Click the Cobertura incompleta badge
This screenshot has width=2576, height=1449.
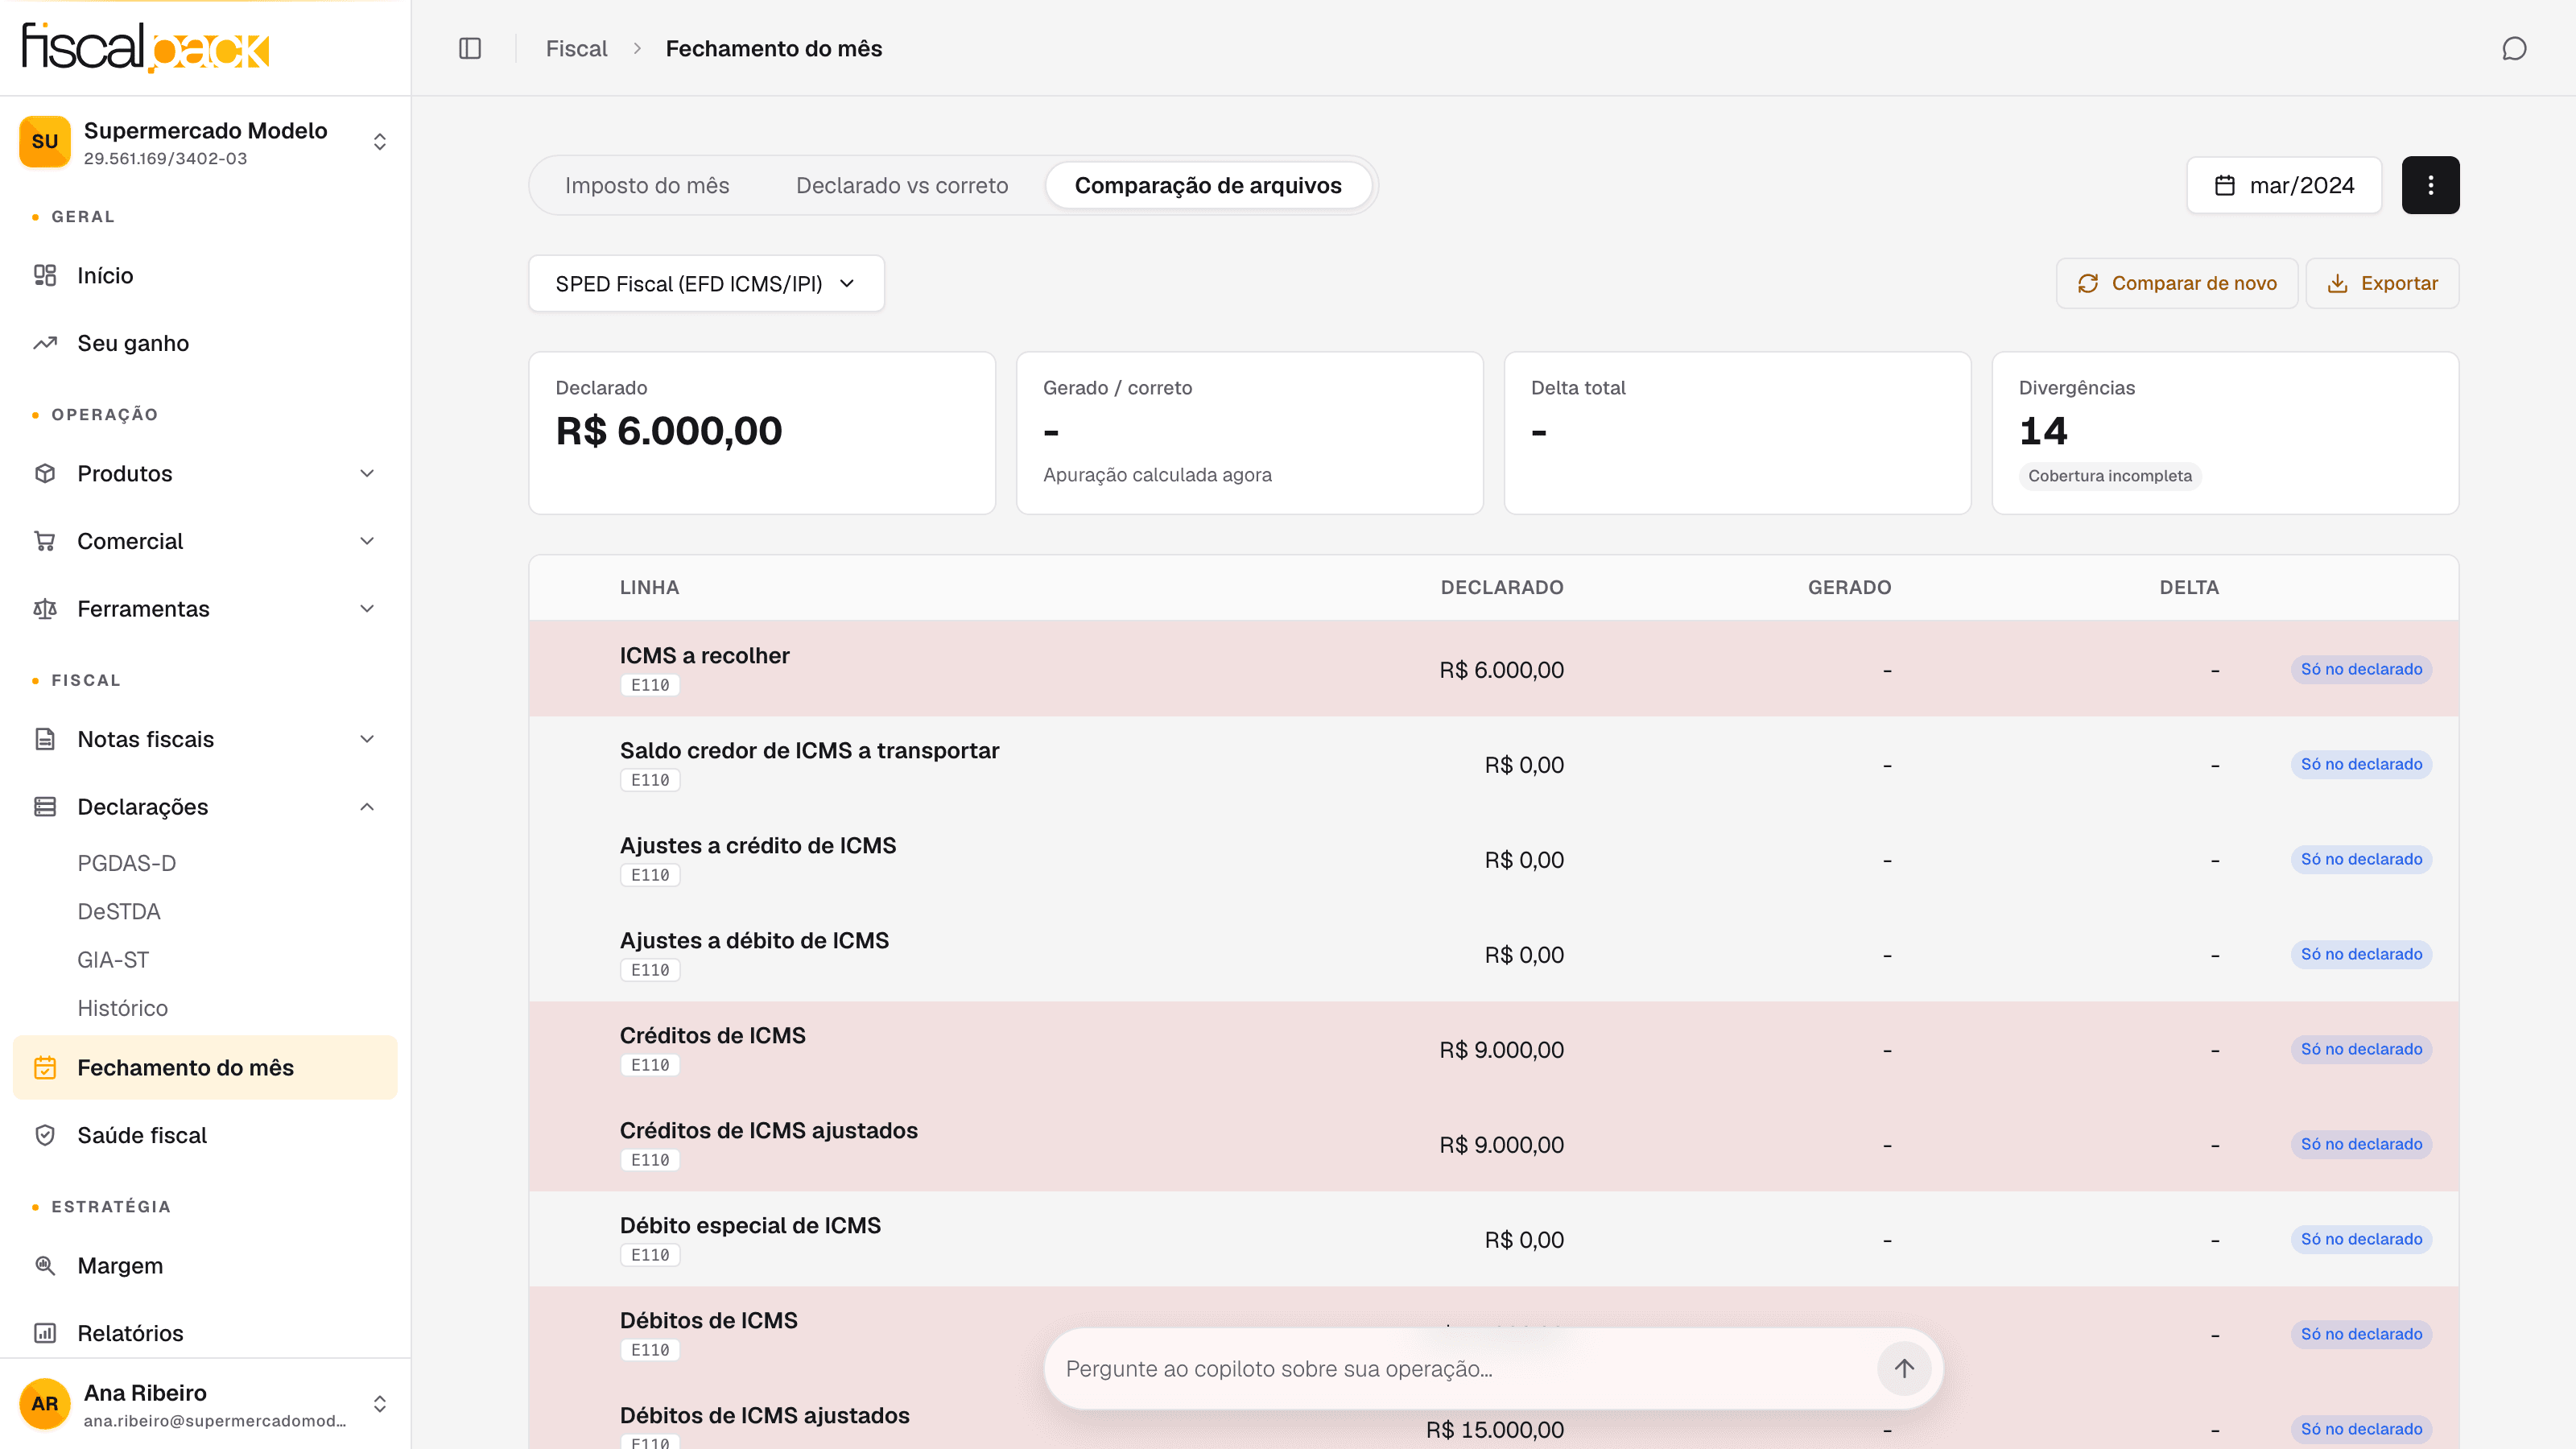click(2110, 476)
